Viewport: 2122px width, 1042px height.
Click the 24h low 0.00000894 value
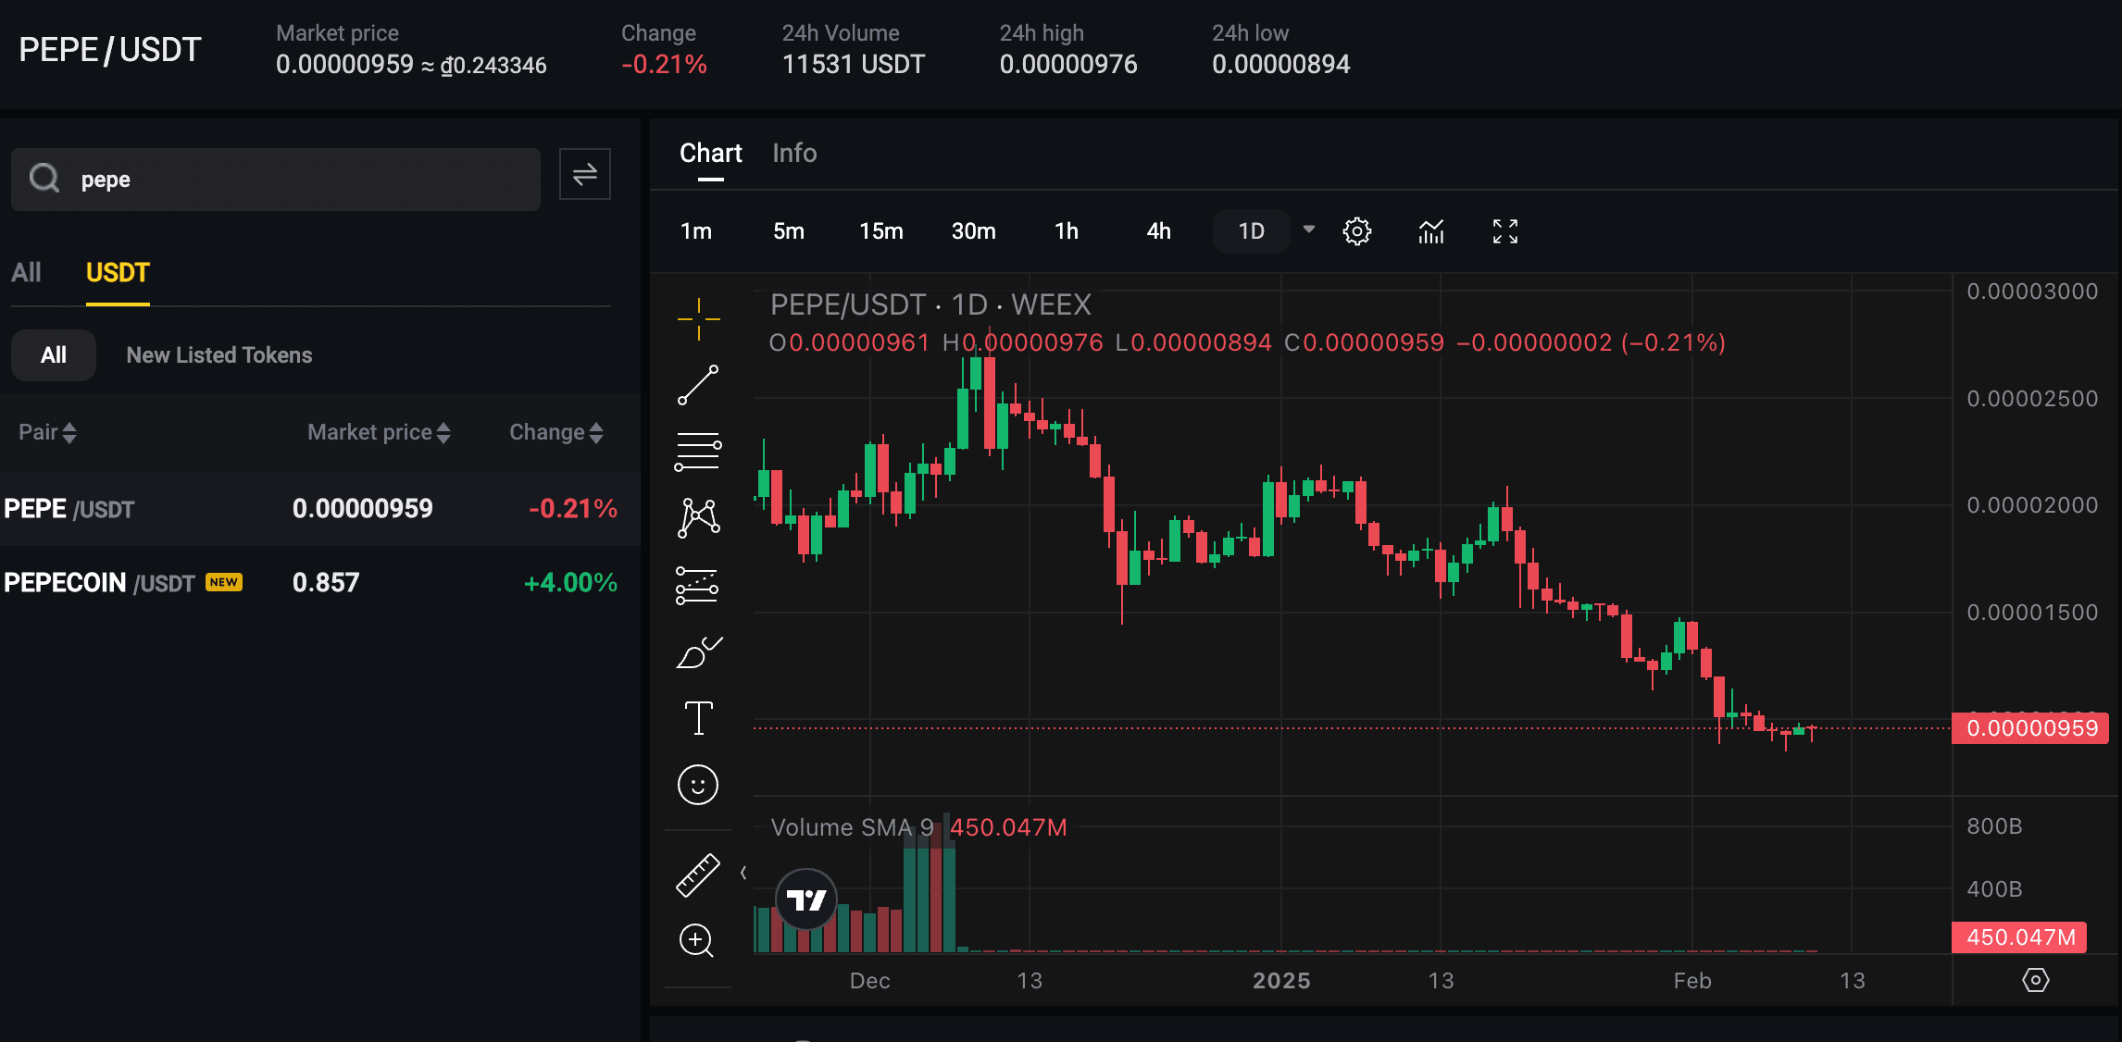click(1281, 64)
